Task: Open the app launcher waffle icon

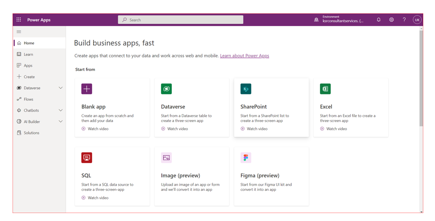Action: point(18,20)
